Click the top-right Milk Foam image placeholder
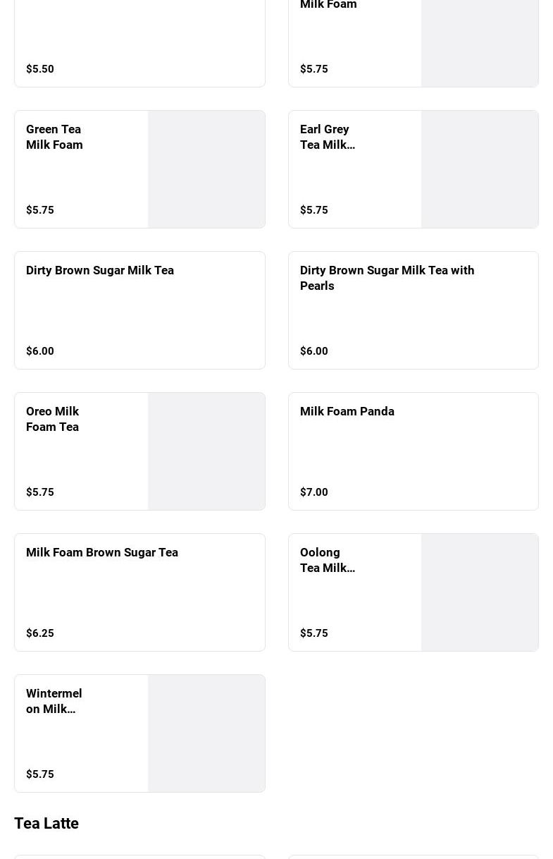 (480, 42)
